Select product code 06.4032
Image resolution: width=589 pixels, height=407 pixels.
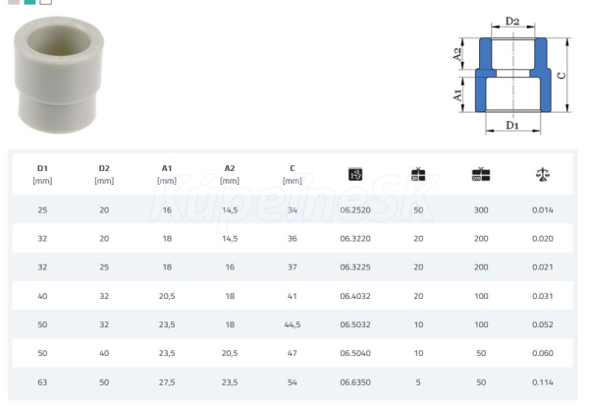click(355, 296)
